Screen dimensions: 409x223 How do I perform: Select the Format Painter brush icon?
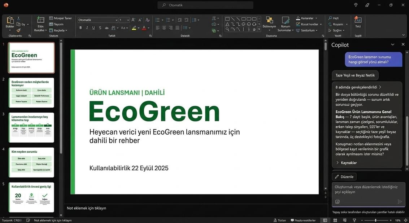[18, 30]
